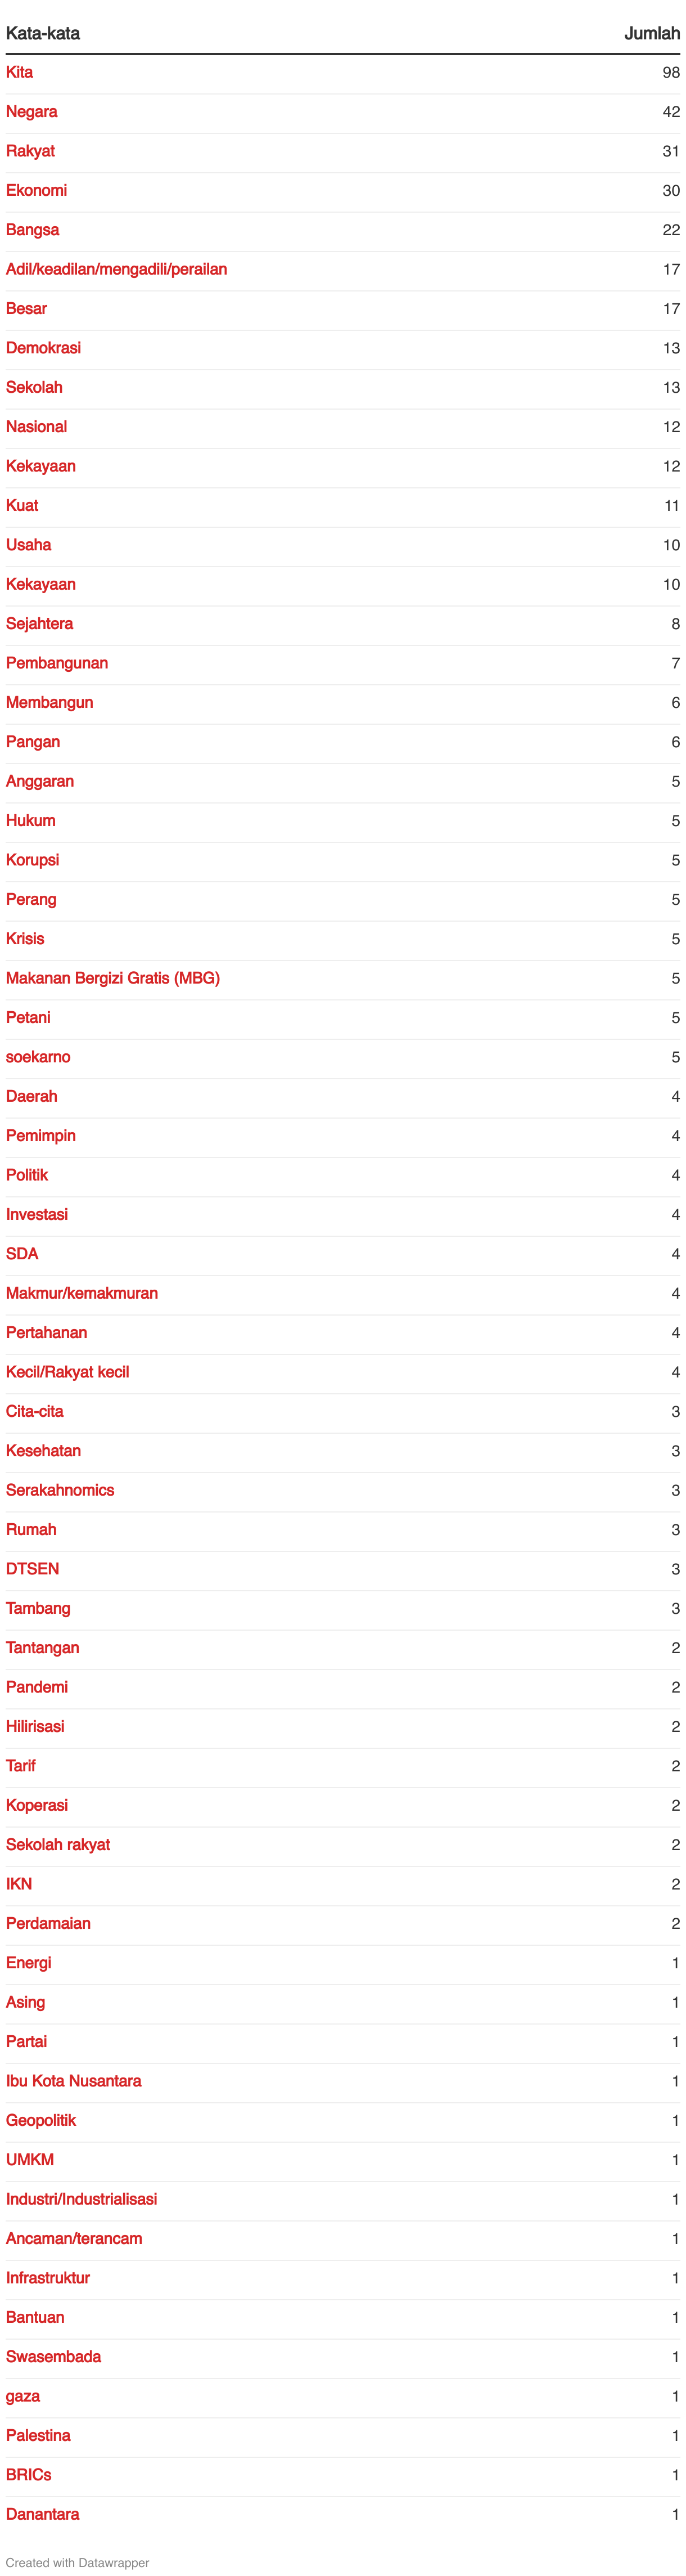Click the Adil/keadilan/mengadili/perailan entry
The width and height of the screenshot is (686, 2576).
[116, 269]
